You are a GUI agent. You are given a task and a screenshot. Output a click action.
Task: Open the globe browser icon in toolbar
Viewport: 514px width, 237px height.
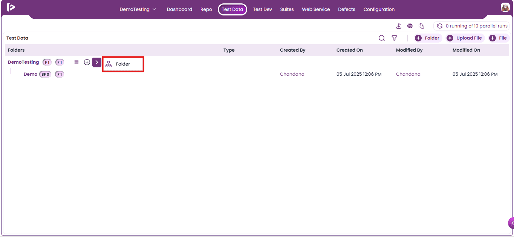point(410,26)
